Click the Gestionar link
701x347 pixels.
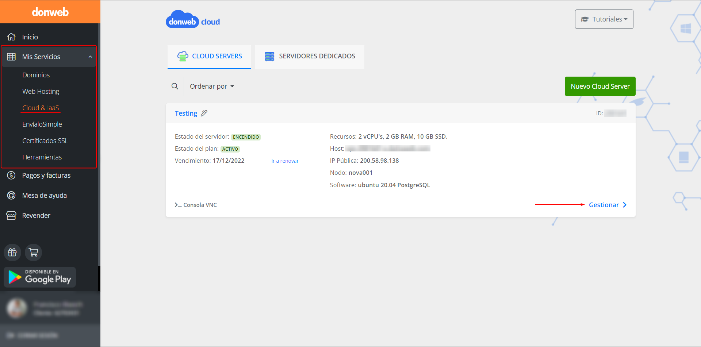[608, 205]
